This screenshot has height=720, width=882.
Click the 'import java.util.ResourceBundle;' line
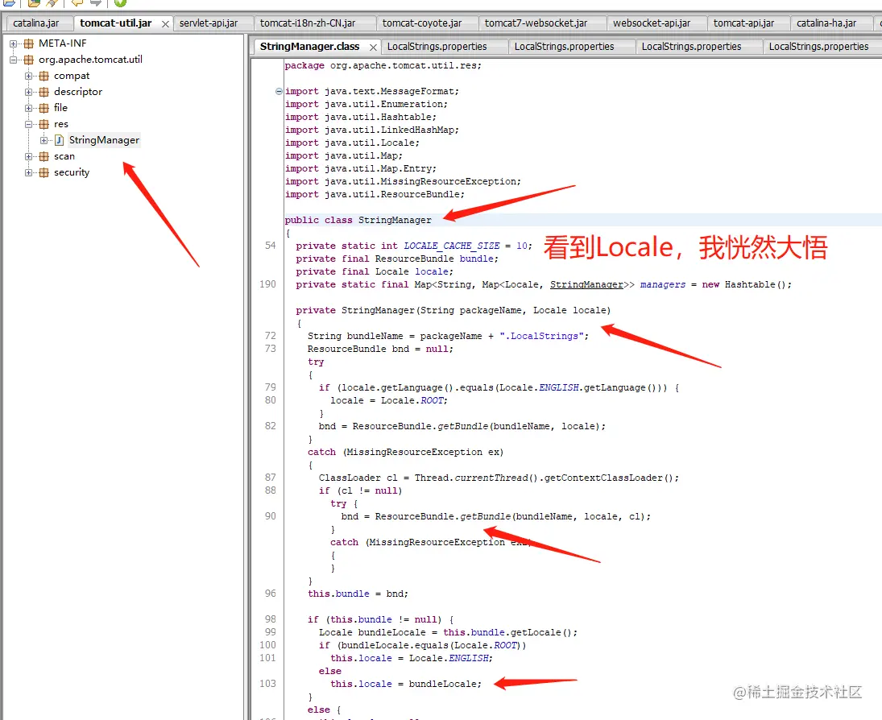[375, 195]
